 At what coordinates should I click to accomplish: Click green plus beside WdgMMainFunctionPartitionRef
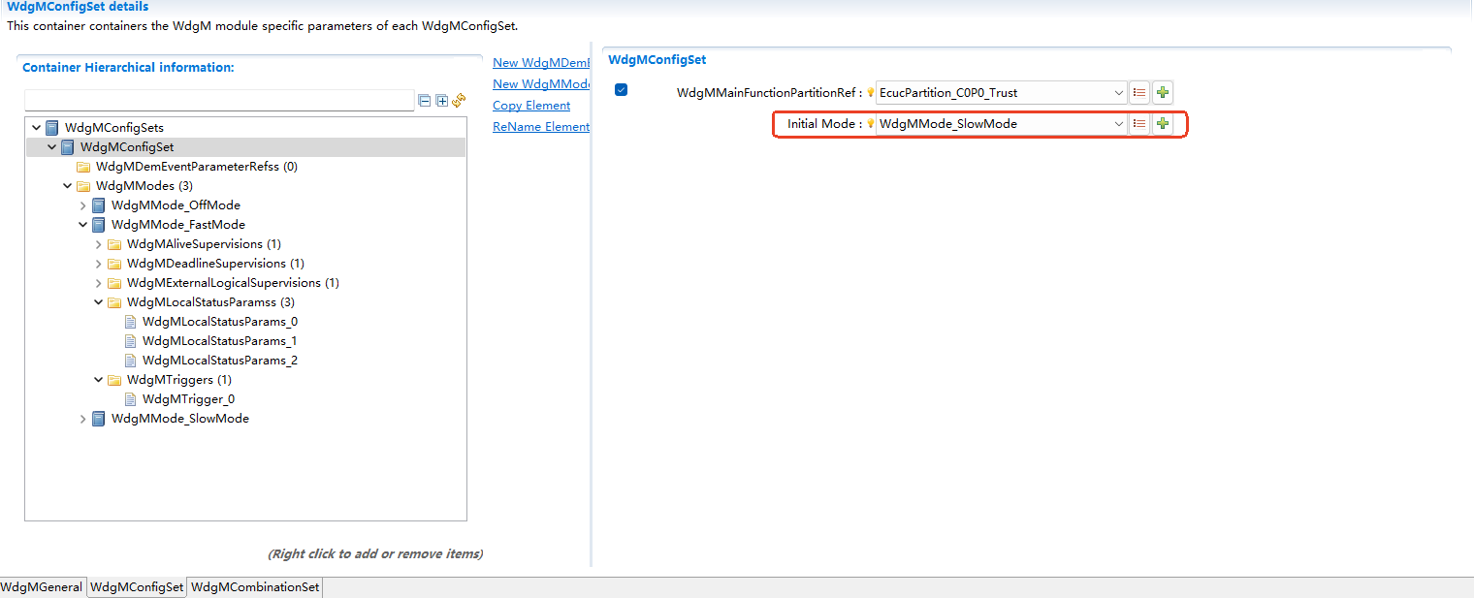[1163, 93]
